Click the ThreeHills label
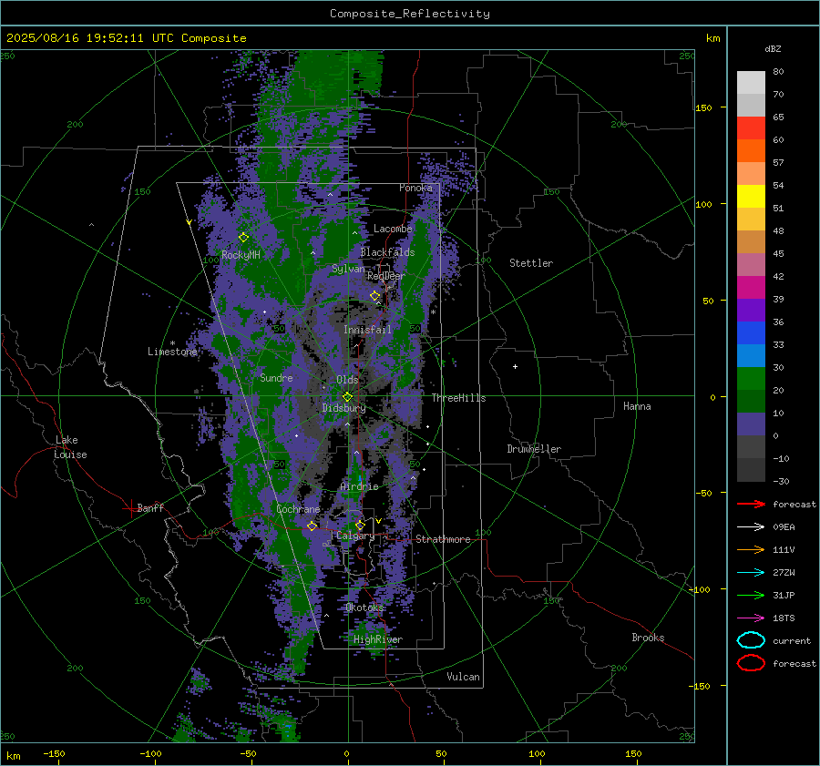Screen dimensions: 820x766 point(458,398)
